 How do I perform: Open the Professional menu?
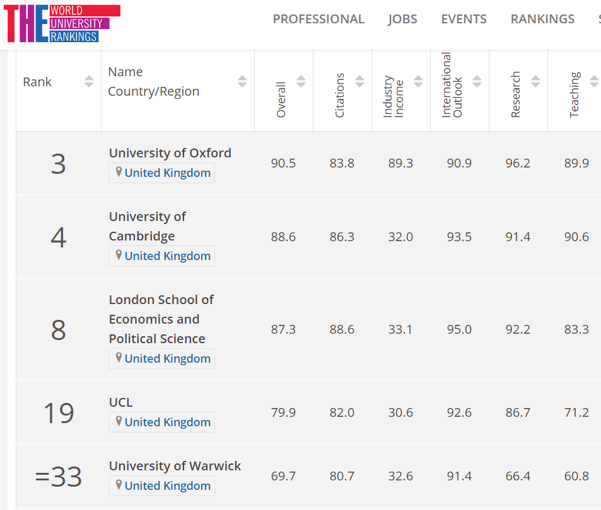coord(318,19)
